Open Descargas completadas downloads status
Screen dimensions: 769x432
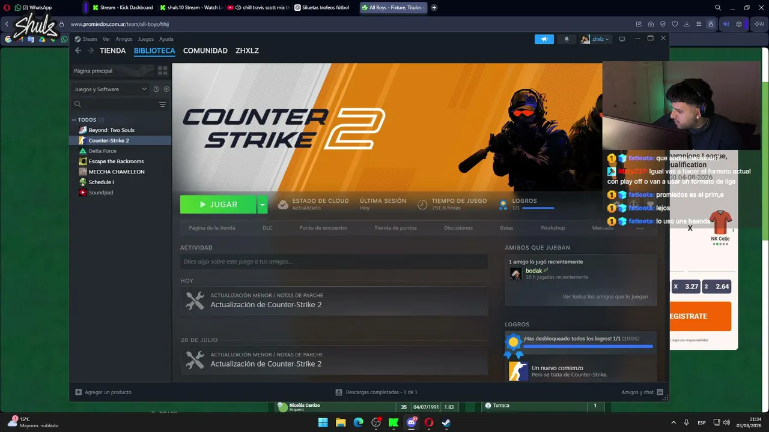376,392
